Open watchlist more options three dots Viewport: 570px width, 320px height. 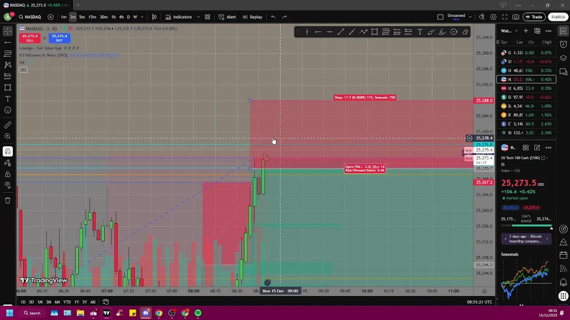(549, 31)
